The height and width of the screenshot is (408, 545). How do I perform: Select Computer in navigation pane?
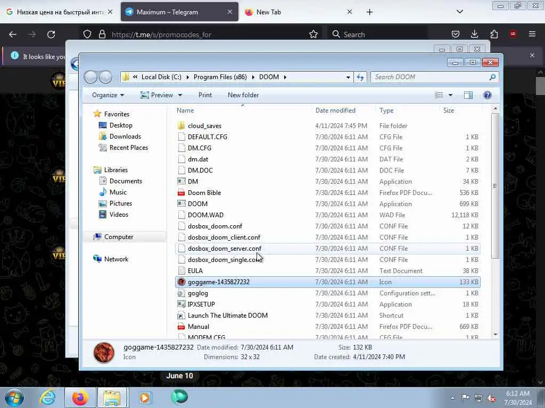tap(119, 236)
